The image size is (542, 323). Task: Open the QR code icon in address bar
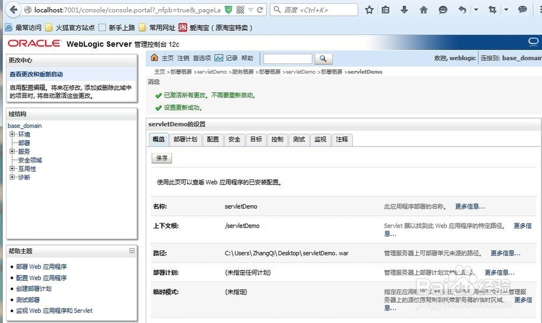(240, 10)
